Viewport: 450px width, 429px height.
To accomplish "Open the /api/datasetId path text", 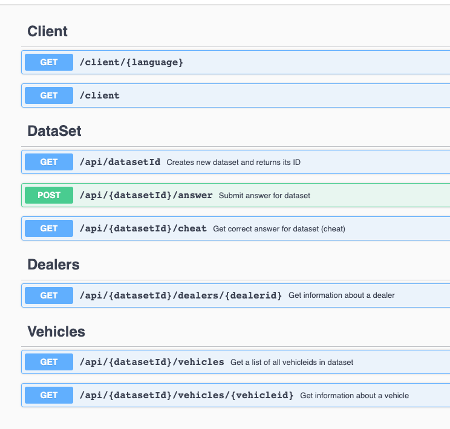I will click(x=120, y=162).
